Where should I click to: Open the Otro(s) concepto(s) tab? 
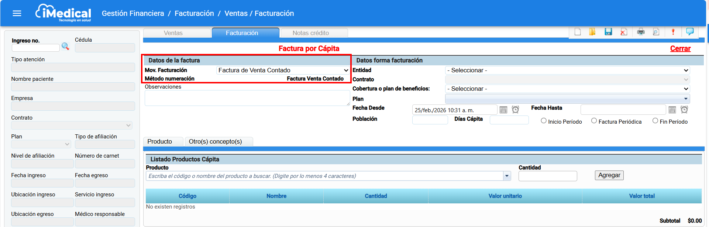pos(215,141)
